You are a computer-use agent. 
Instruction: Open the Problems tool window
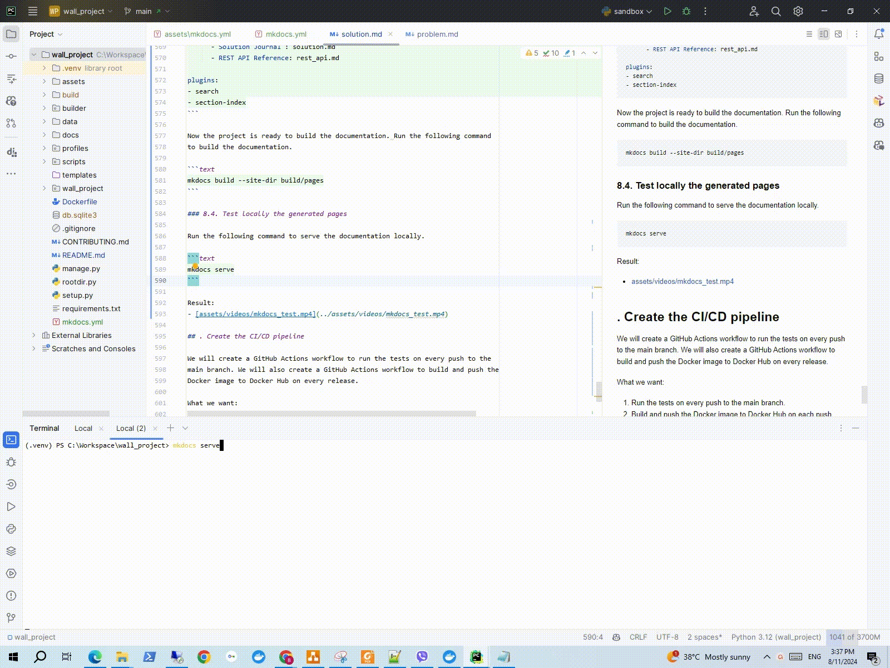click(x=11, y=596)
